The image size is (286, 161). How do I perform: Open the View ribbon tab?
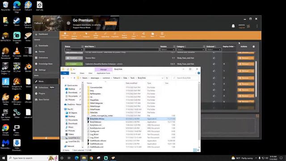coord(90,73)
